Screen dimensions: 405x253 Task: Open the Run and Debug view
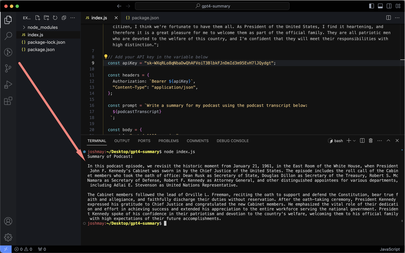[x=8, y=84]
